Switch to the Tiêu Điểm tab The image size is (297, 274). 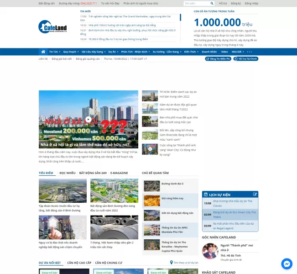[x=46, y=173]
